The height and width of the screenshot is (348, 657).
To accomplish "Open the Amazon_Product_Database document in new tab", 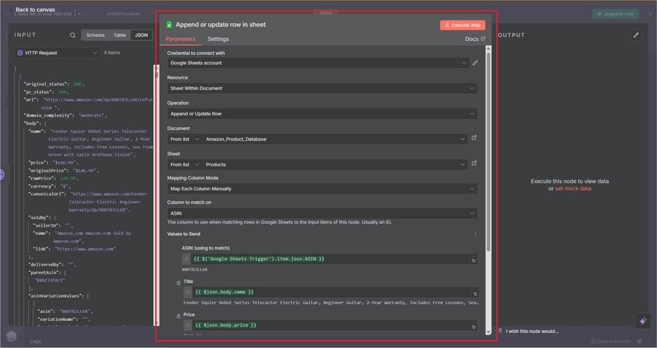I will (x=474, y=139).
